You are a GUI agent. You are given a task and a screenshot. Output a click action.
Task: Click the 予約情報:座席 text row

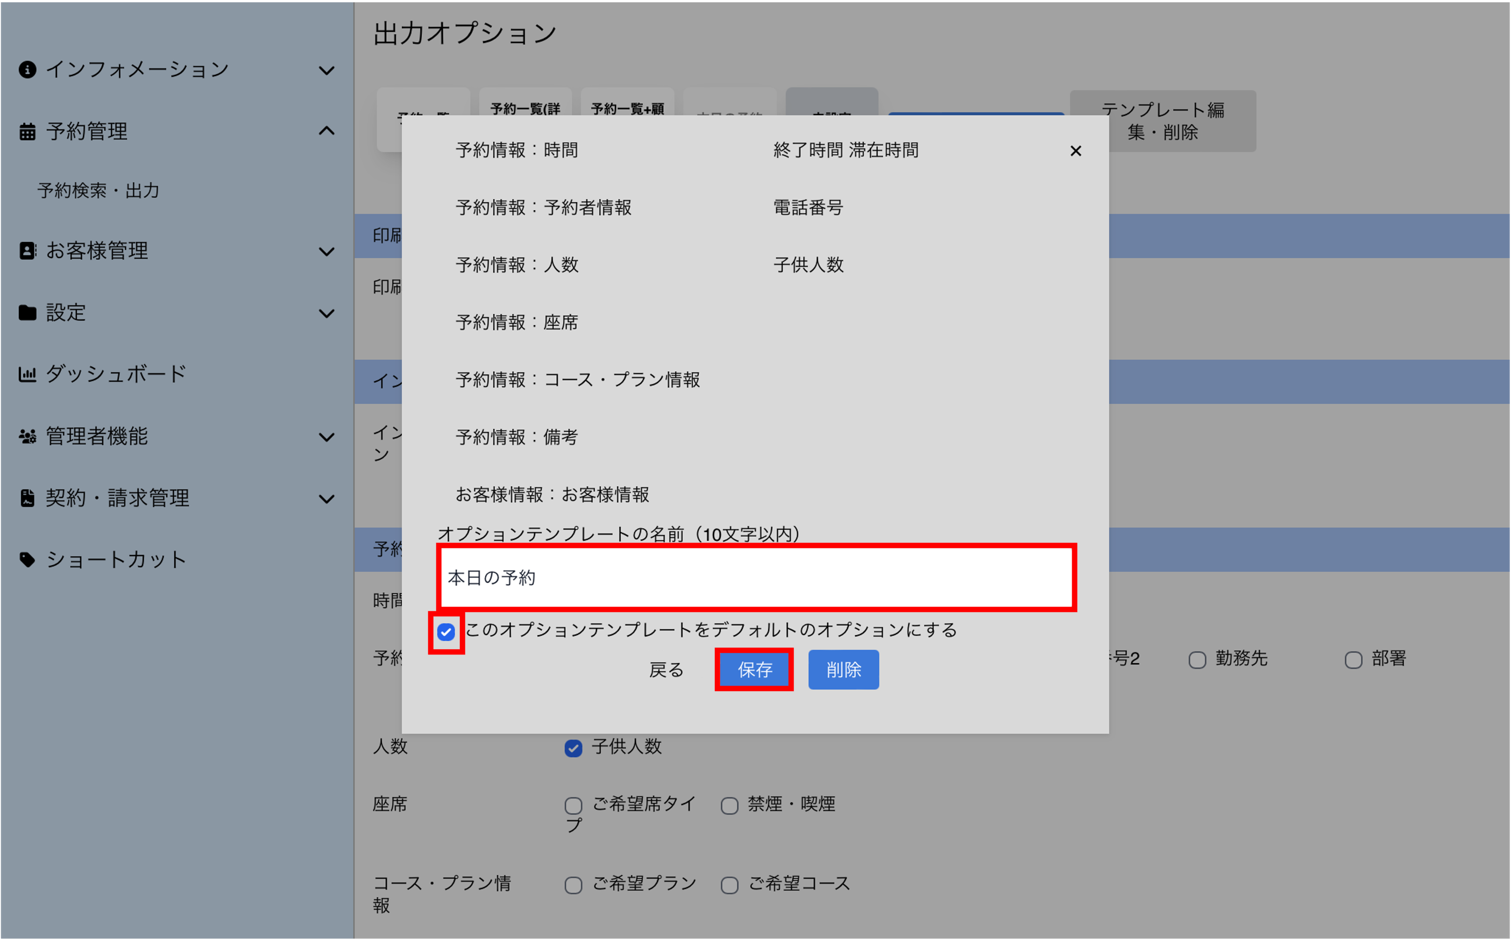tap(517, 322)
